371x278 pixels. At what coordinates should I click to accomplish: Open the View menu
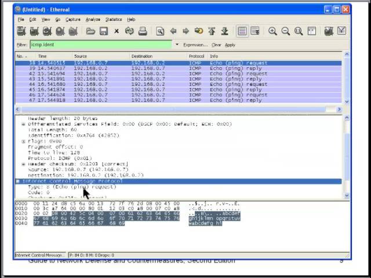[46, 20]
